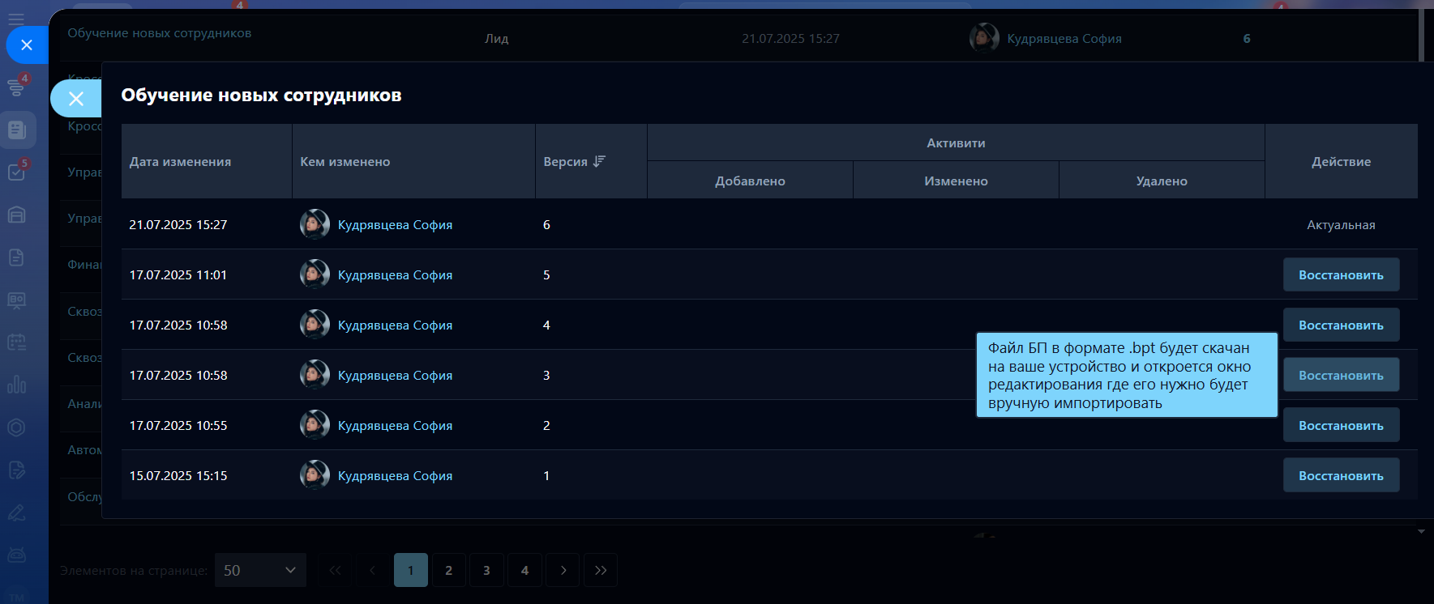
Task: Open the bar chart analytics icon in the sidebar
Action: tap(17, 385)
